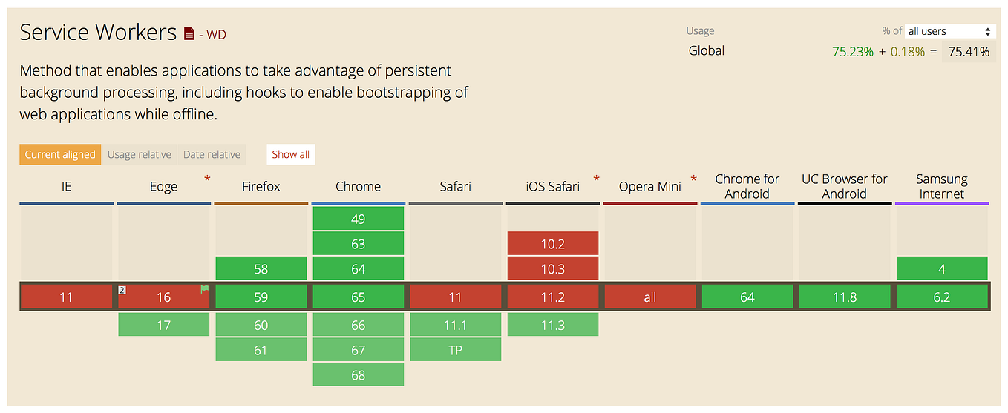The width and height of the screenshot is (1008, 413).
Task: Open the all users dropdown
Action: click(949, 31)
